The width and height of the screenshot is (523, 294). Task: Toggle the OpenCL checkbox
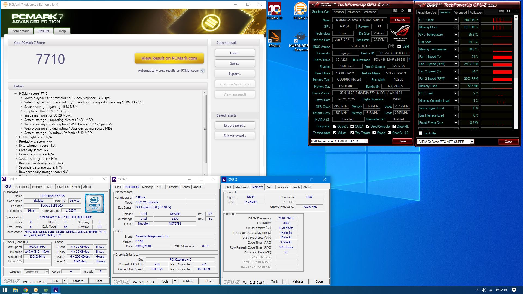click(335, 127)
